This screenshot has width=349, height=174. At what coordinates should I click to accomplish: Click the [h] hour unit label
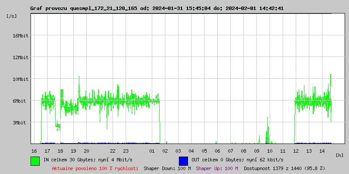click(339, 155)
